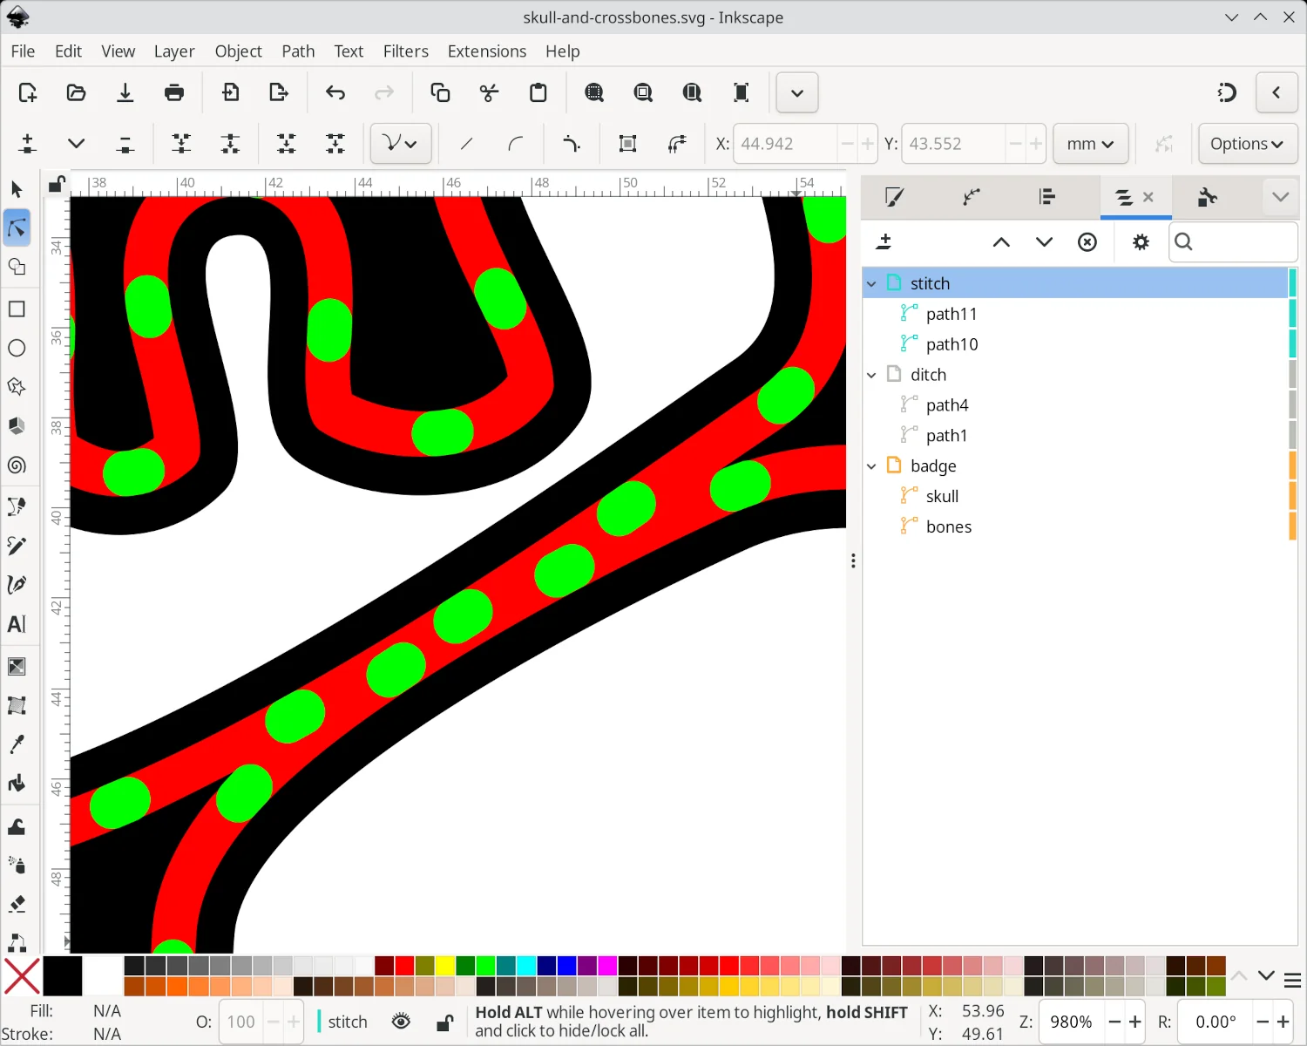
Task: Click the Zoom to drawing icon
Action: click(x=643, y=92)
